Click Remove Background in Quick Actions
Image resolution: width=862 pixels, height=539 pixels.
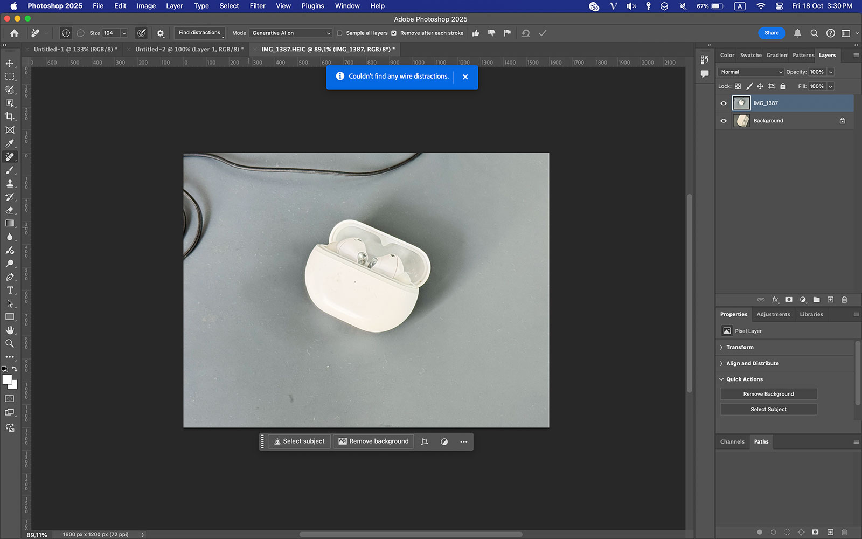tap(768, 394)
